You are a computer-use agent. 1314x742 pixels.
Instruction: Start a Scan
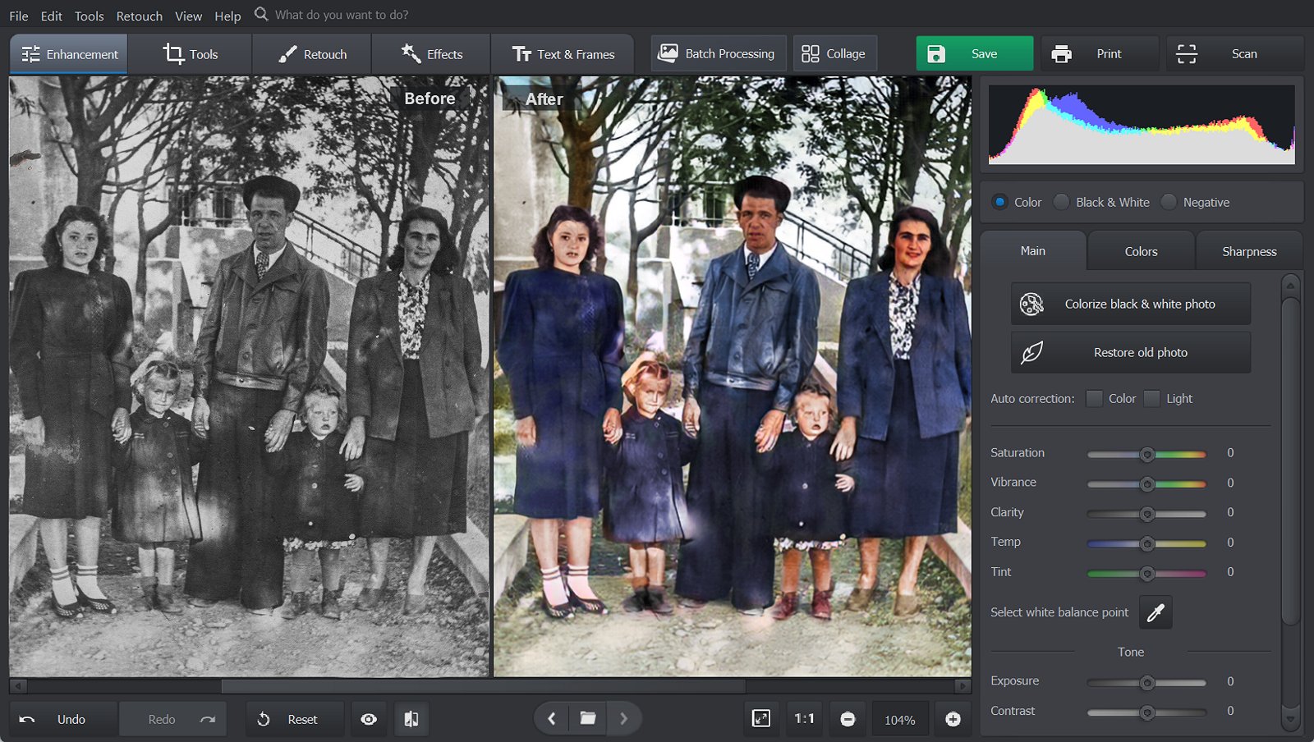click(x=1234, y=54)
